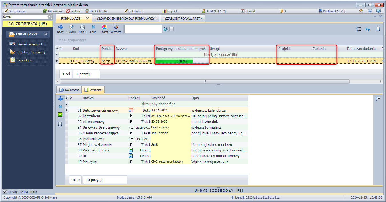This screenshot has width=386, height=202.
Task: Open Słownik zmiennych in sidebar
Action: [x=30, y=44]
